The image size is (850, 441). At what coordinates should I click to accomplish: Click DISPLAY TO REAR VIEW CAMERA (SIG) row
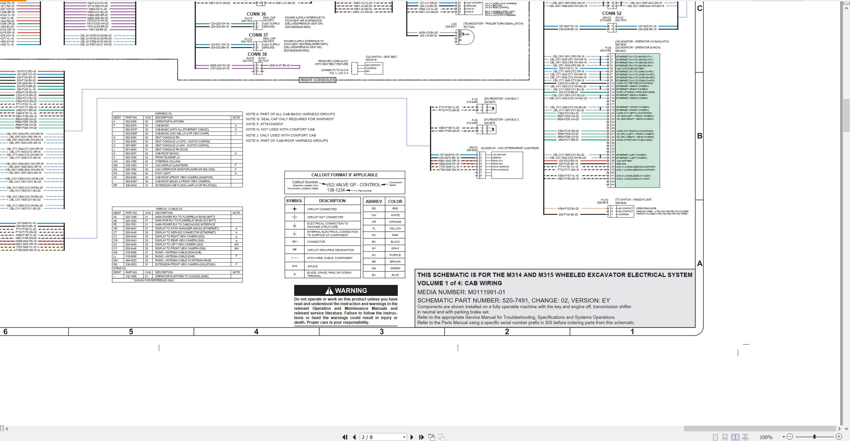pyautogui.click(x=177, y=240)
